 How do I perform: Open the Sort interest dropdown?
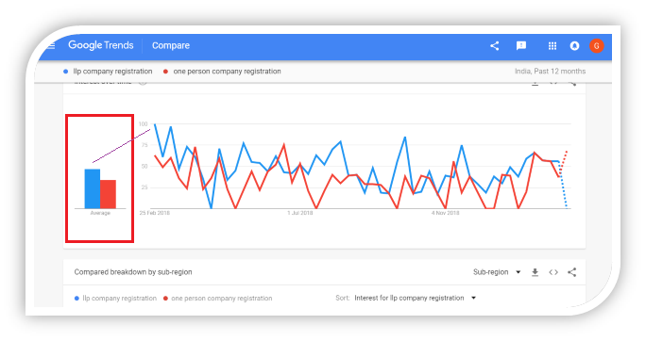tap(415, 298)
